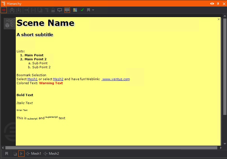The width and height of the screenshot is (227, 159).
Task: Open the dropdown arrow next to bookmark icon
Action: coord(93,10)
